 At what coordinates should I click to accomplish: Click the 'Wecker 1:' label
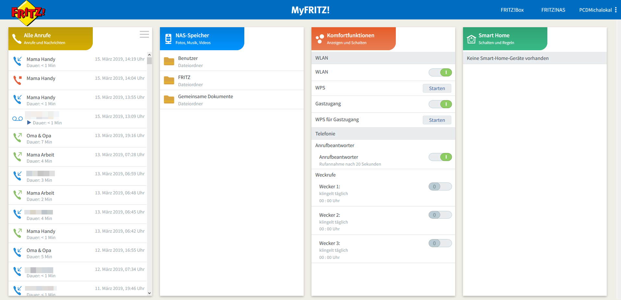tap(330, 187)
